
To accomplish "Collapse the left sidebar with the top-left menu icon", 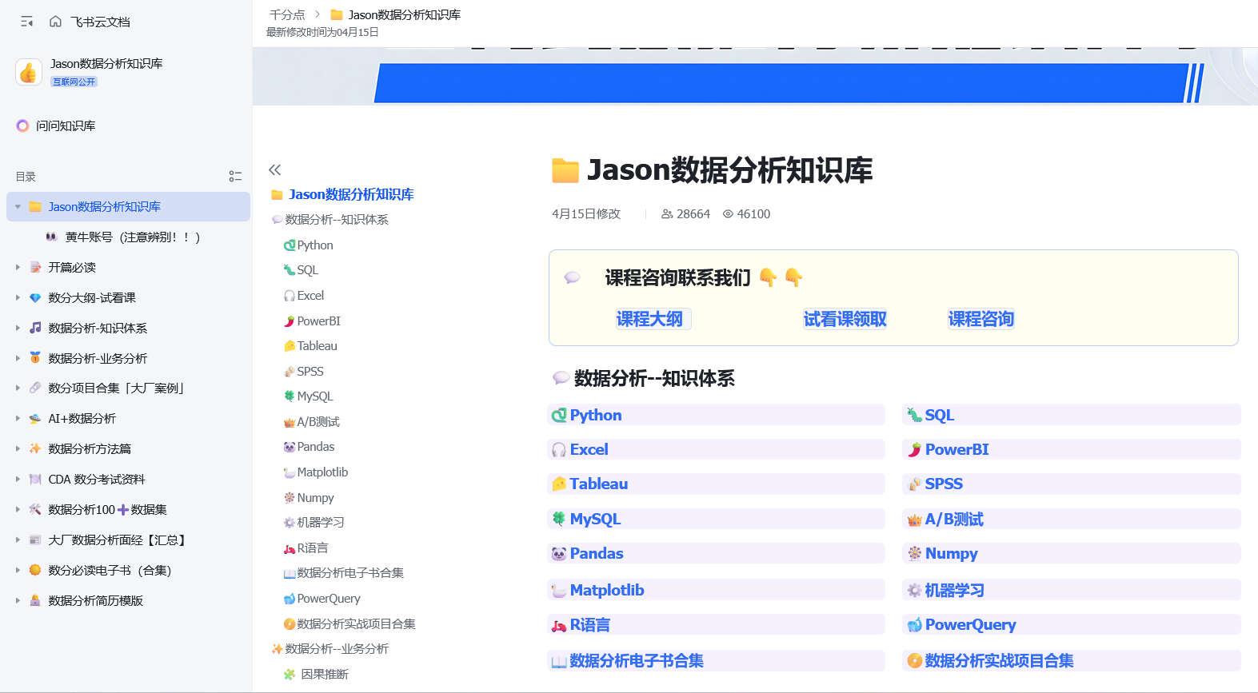I will 27,22.
